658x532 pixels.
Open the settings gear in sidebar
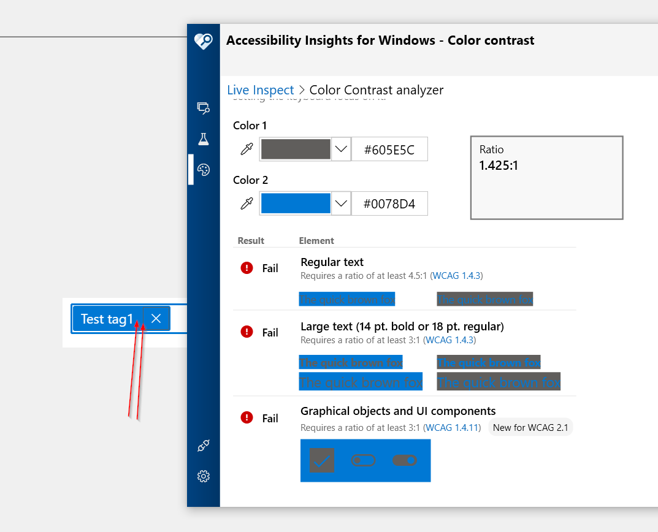204,476
